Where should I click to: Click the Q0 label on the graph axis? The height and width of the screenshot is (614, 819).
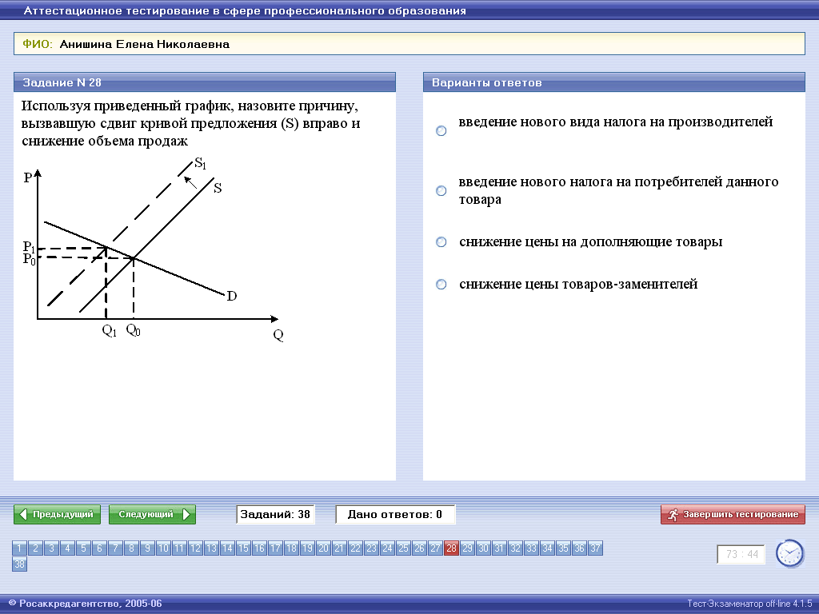[134, 330]
